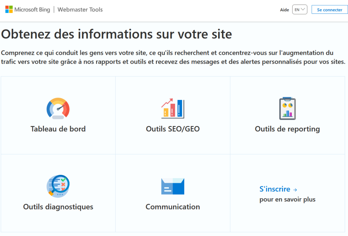Click the Tableau de bord gauge icon

pos(58,108)
